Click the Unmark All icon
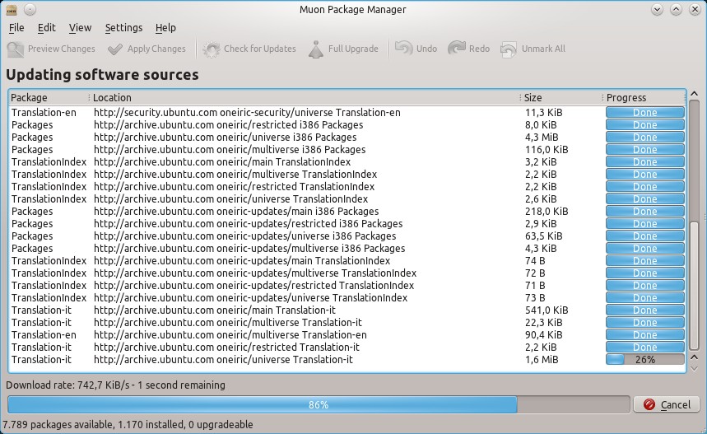Screen dimensions: 707x434 tap(509, 49)
